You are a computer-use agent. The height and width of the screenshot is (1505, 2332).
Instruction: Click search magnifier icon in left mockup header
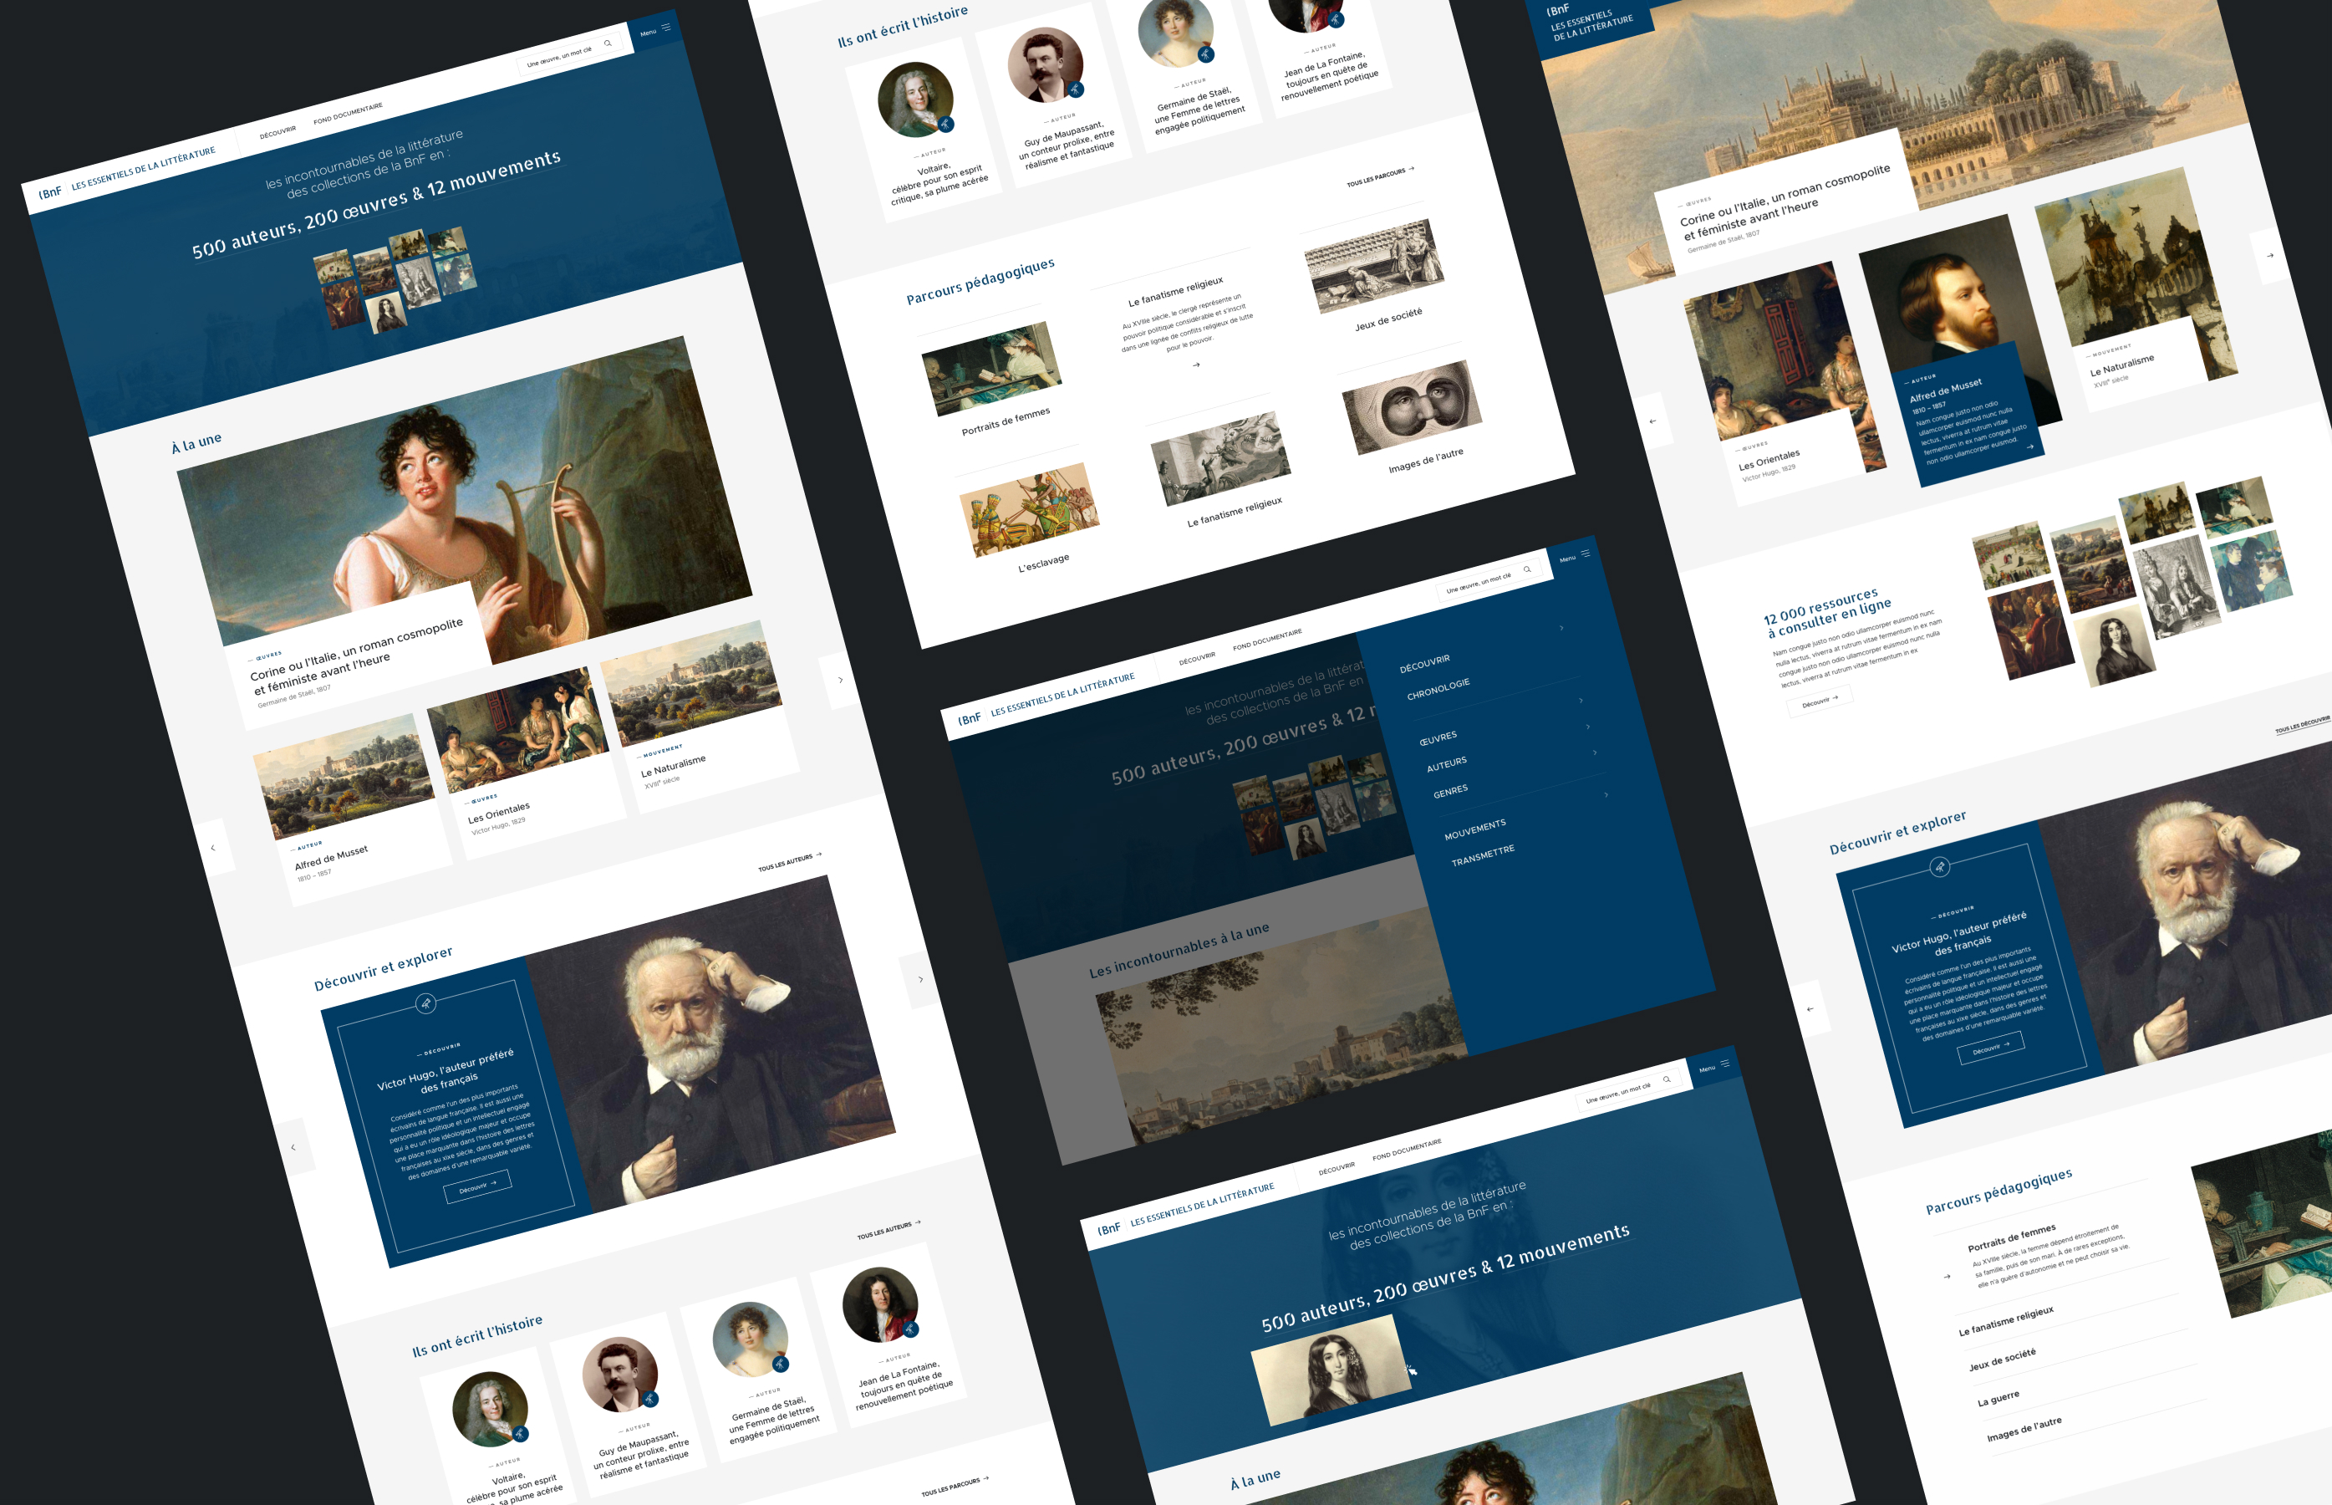608,43
